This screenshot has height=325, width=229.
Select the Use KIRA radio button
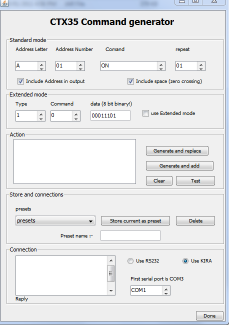click(x=185, y=261)
